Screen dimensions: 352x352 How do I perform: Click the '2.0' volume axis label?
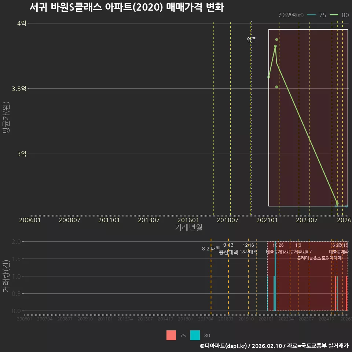pyautogui.click(x=16, y=242)
